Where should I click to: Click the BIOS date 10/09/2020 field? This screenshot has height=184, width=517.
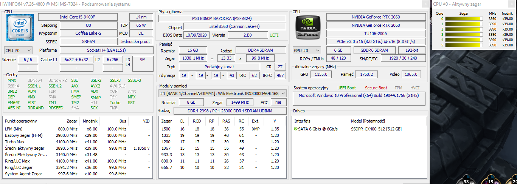(x=196, y=35)
